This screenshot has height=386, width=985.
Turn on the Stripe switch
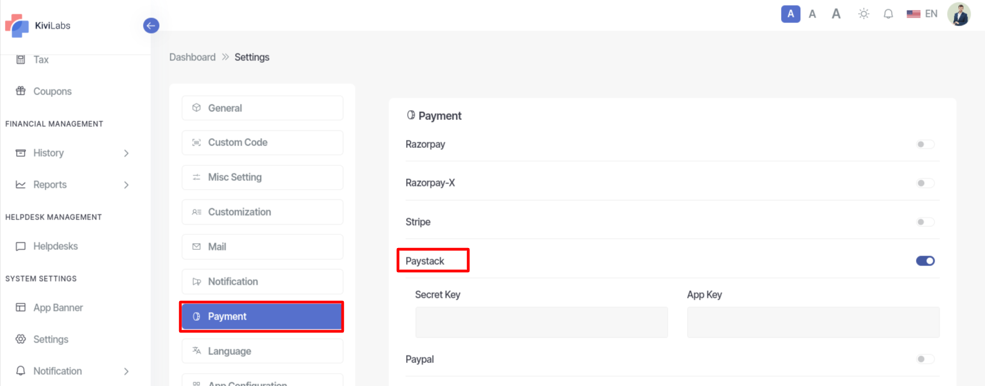coord(925,222)
